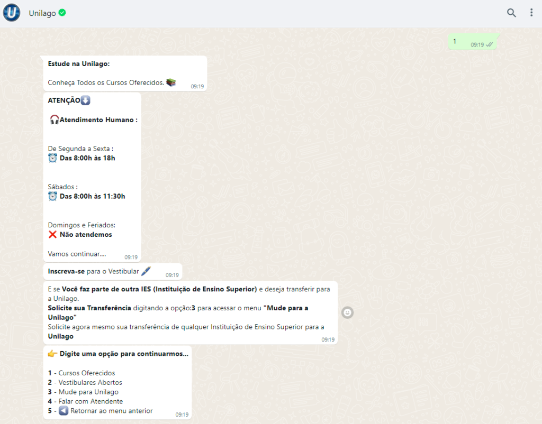Image resolution: width=542 pixels, height=424 pixels.
Task: Click the books emoji after Cursos Oferecidos
Action: (x=171, y=82)
